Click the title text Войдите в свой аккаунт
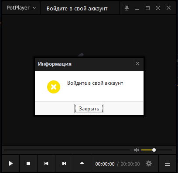Image resolution: width=178 pixels, height=173 pixels. (77, 9)
